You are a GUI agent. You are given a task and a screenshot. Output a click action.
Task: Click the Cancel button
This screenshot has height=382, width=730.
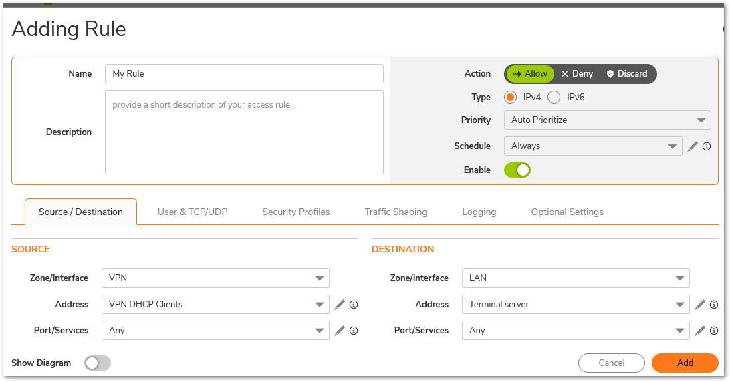(611, 363)
